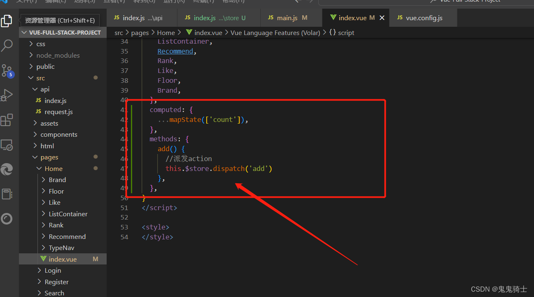Image resolution: width=534 pixels, height=297 pixels.
Task: Click the closing </script> tag text
Action: (x=159, y=208)
